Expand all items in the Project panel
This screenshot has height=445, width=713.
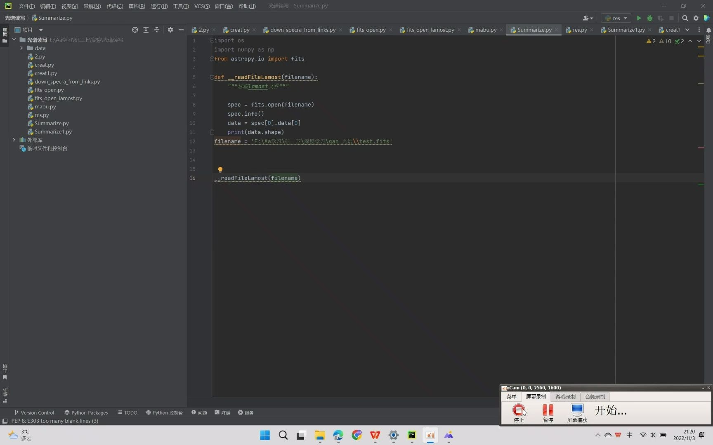point(146,30)
